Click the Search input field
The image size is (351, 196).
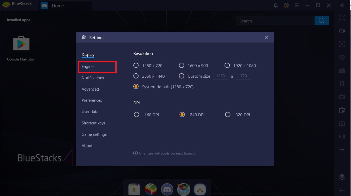point(275,21)
